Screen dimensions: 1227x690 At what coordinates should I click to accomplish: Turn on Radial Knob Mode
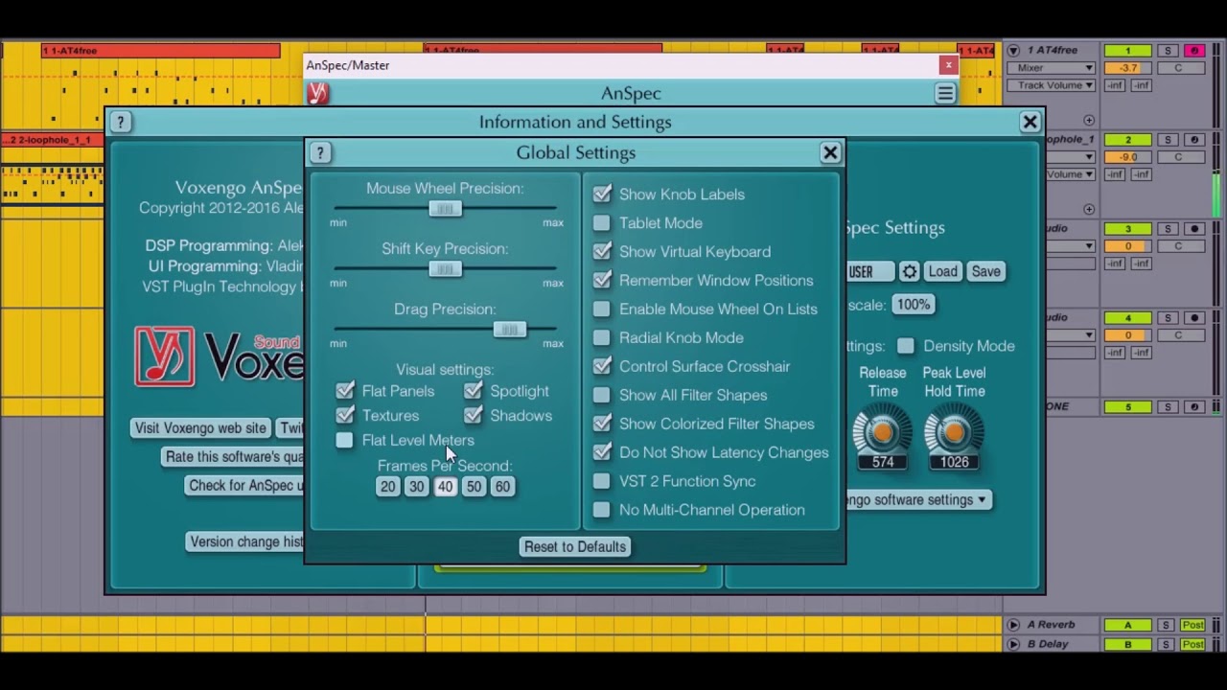pos(601,337)
